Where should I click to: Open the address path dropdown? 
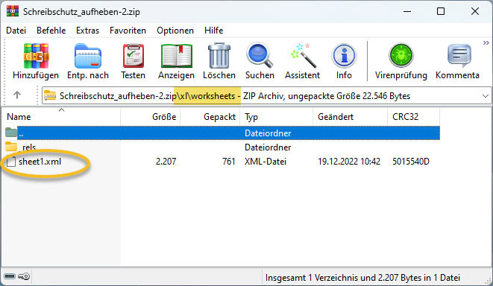click(x=486, y=96)
